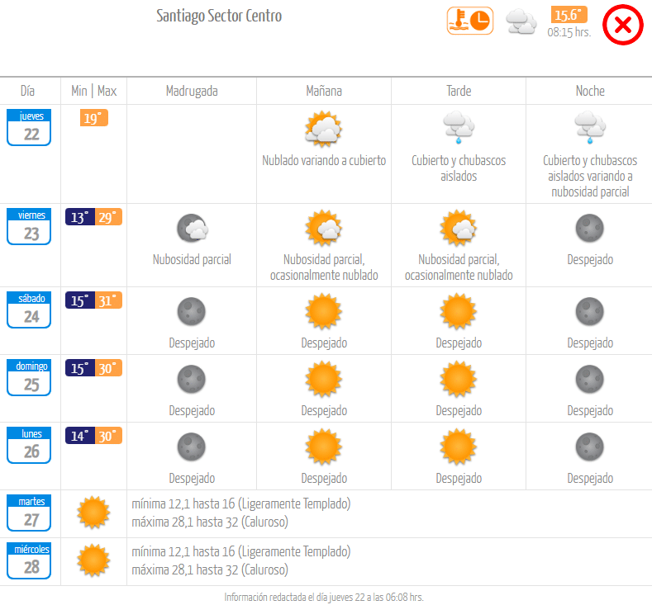Click the sun icon for martes 27
652x605 pixels.
[x=93, y=513]
